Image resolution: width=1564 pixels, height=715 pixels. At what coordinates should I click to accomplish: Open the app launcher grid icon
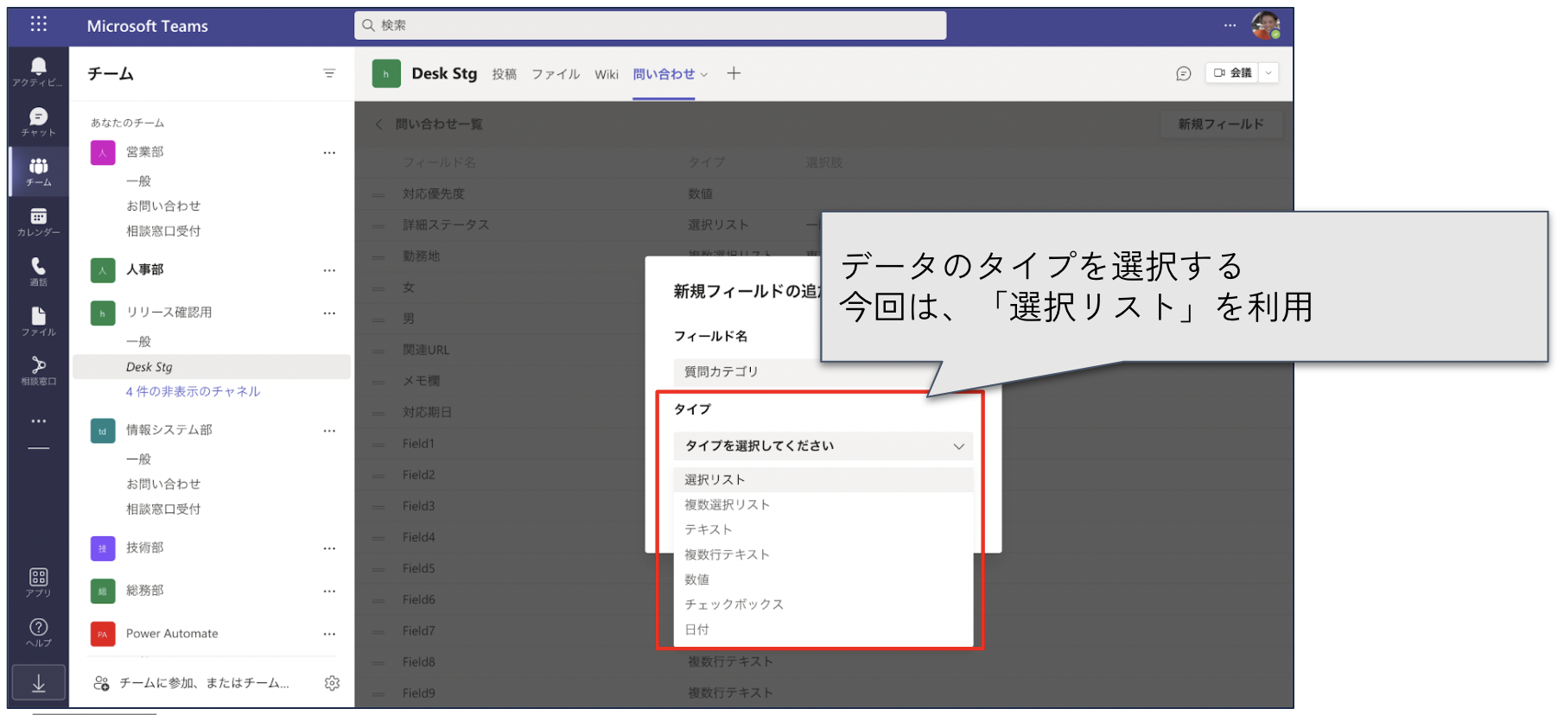[38, 24]
